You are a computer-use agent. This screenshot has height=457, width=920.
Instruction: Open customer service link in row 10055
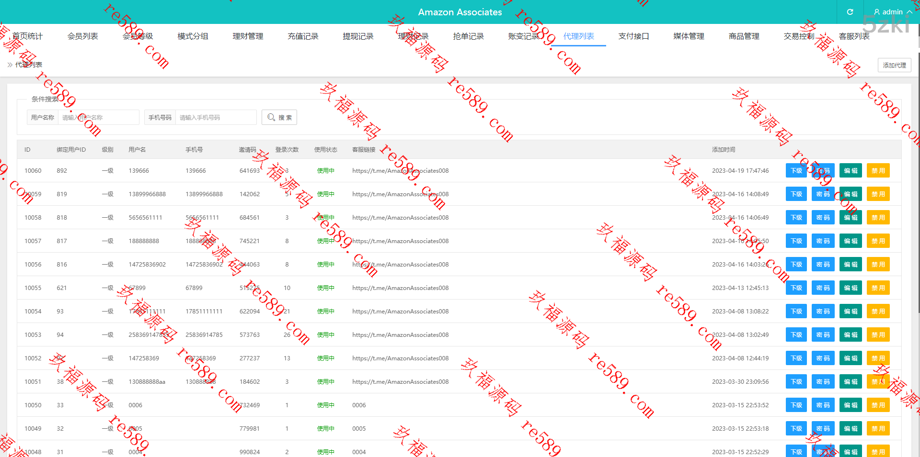pyautogui.click(x=400, y=288)
